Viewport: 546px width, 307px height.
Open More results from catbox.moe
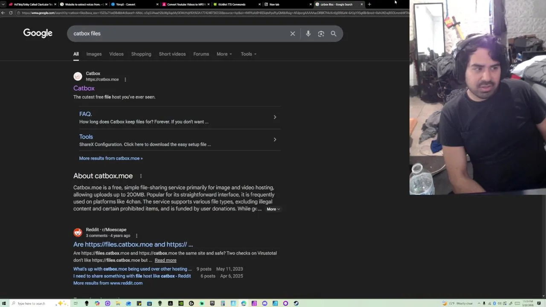click(x=111, y=159)
